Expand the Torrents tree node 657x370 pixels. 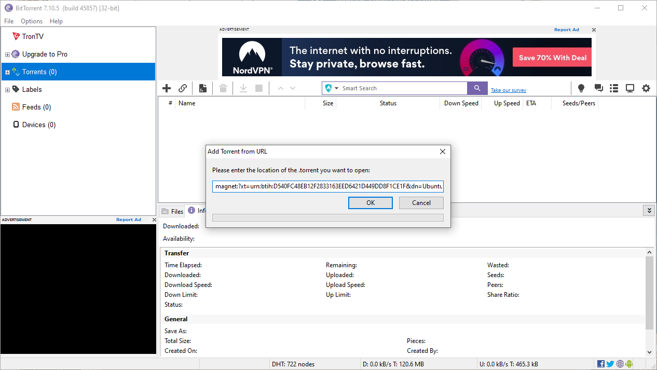pos(7,72)
